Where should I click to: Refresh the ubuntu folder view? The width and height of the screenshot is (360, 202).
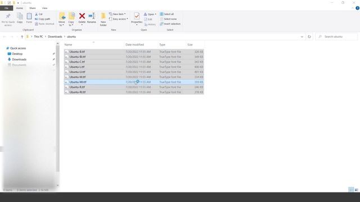click(309, 36)
